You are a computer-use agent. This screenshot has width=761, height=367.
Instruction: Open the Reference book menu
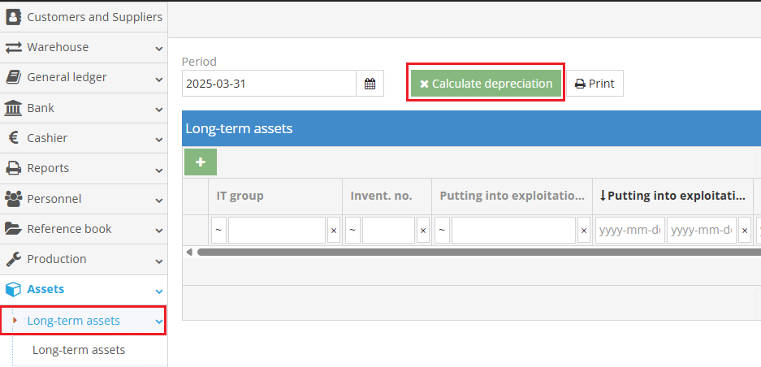[69, 229]
